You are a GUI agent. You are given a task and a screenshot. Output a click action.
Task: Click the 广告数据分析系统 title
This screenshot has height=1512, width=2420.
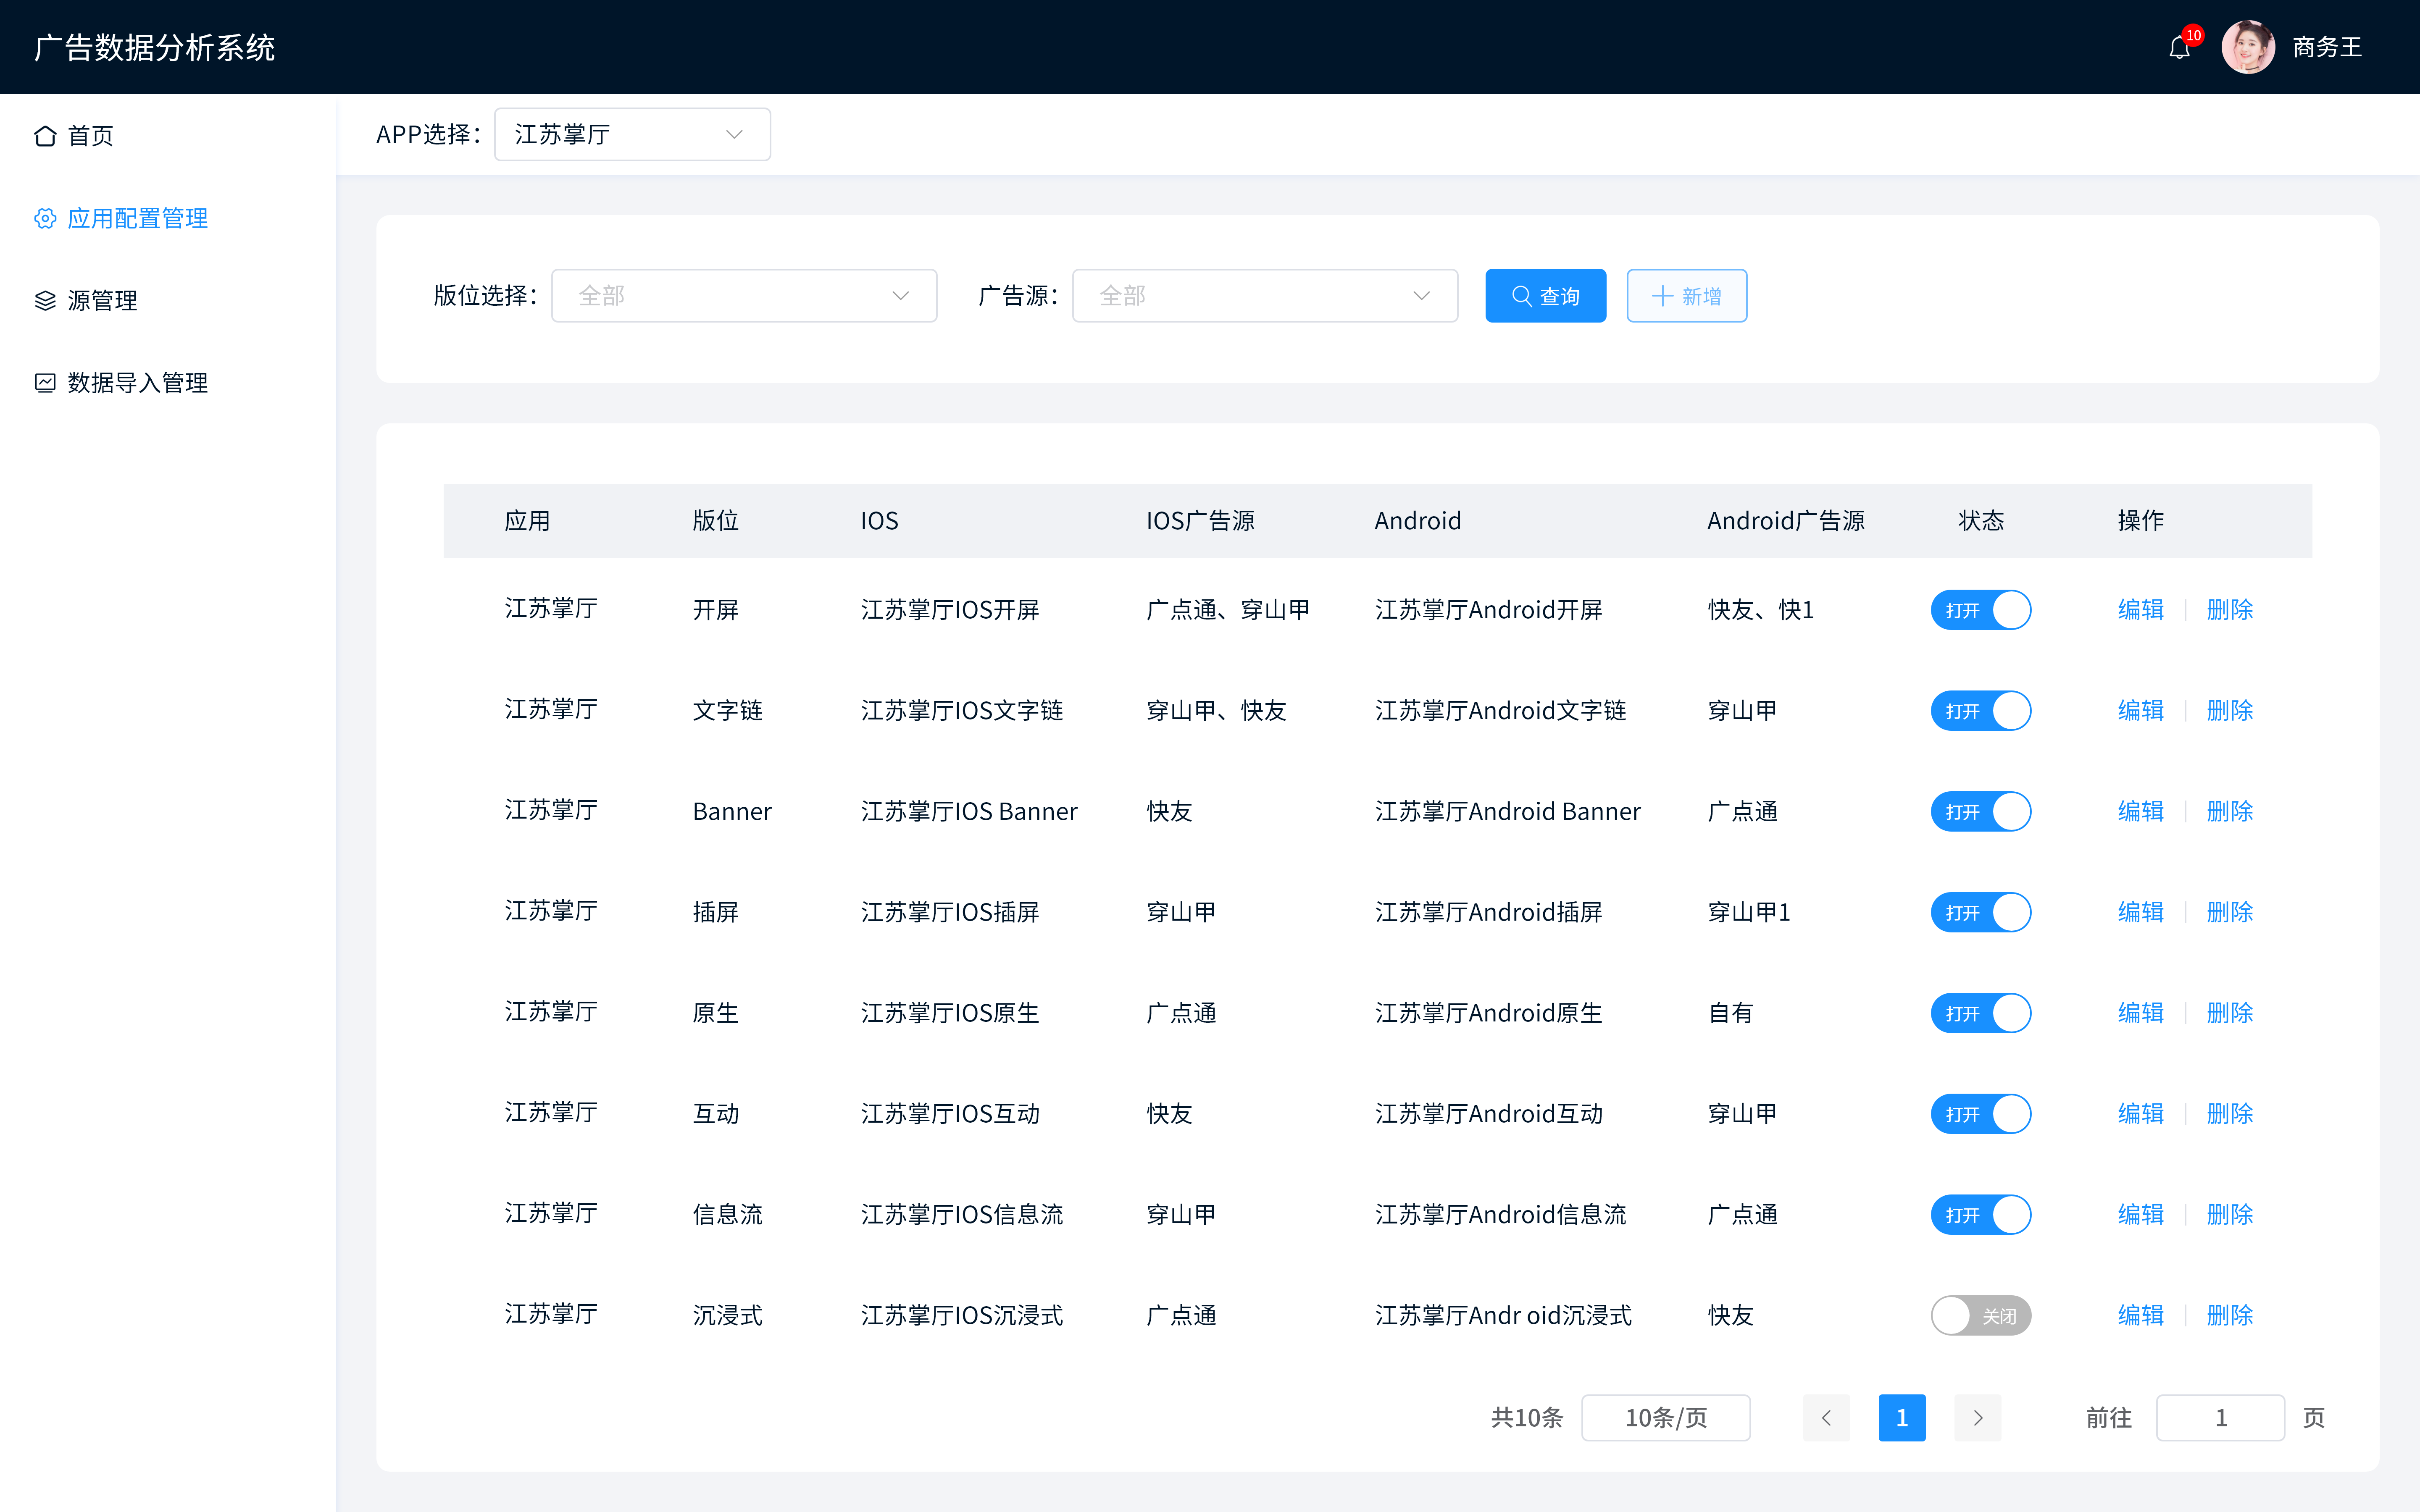tap(154, 47)
